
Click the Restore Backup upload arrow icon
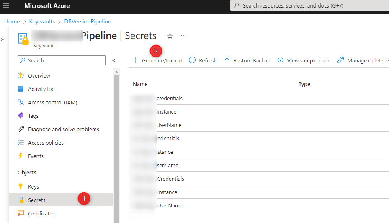click(x=227, y=60)
